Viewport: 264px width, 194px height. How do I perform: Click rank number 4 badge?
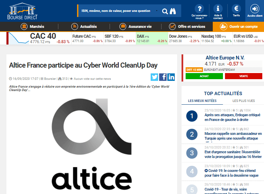point(192,172)
